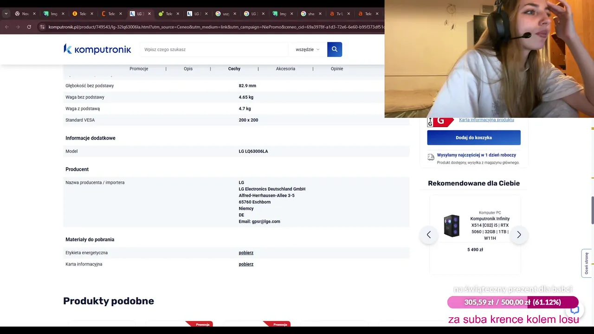Open 'Komputronik Infinity X514' product title link
Viewport: 594px width, 334px height.
click(x=490, y=228)
